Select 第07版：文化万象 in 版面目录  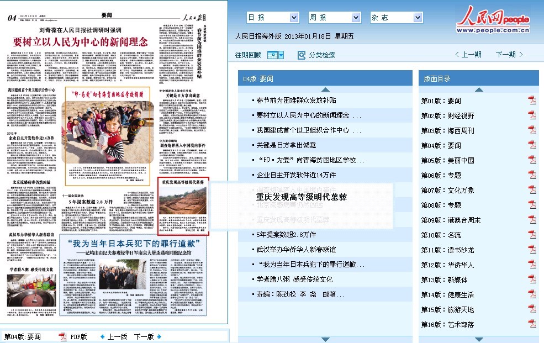tap(447, 190)
